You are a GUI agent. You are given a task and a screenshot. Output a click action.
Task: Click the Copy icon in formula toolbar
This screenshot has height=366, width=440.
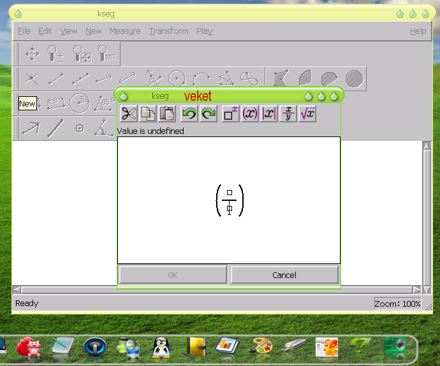148,114
